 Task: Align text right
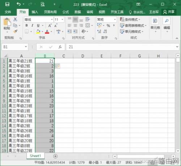click(81, 25)
